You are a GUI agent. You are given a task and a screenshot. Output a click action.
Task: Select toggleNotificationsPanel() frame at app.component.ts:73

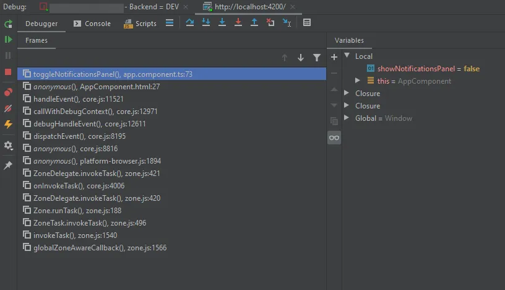tap(171, 74)
